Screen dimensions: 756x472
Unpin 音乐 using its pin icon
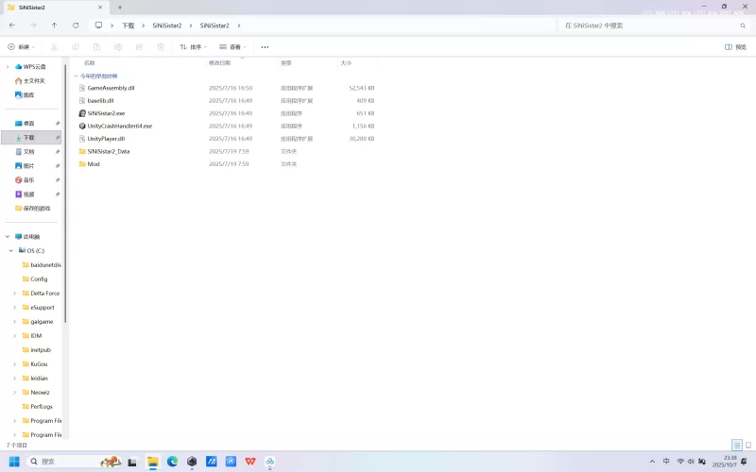pos(58,180)
